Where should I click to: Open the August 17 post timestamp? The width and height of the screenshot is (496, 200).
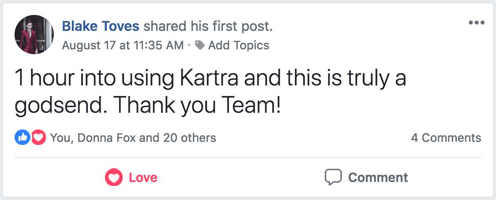point(123,45)
